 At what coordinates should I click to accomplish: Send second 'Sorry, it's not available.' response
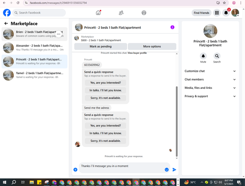tap(105, 141)
